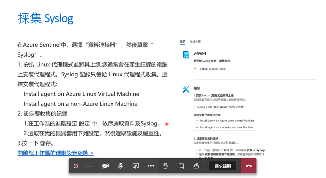Click the slide line Install agent on Azure Linux Virtual Machine
The image size is (326, 178).
coord(81,94)
